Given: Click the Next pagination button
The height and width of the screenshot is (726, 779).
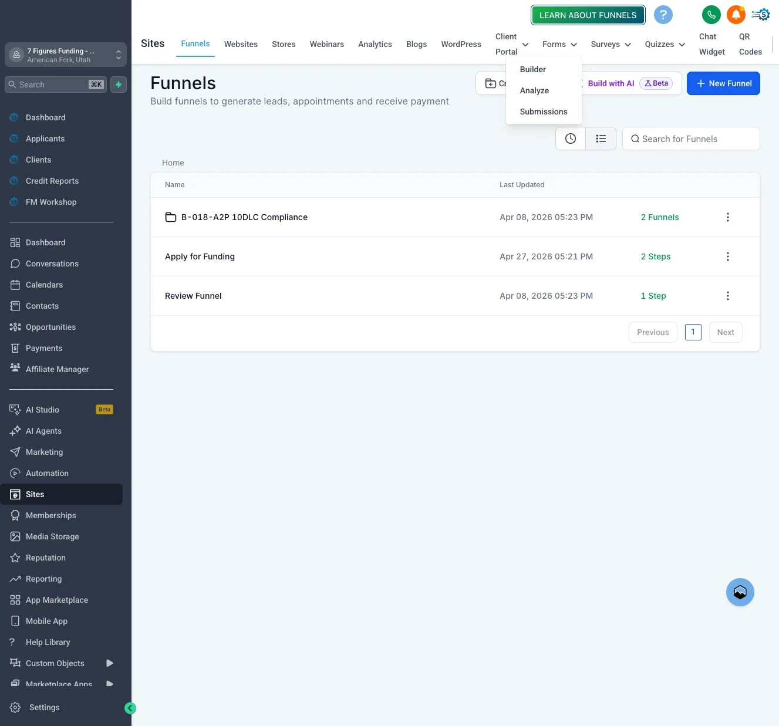Looking at the screenshot, I should [x=726, y=332].
